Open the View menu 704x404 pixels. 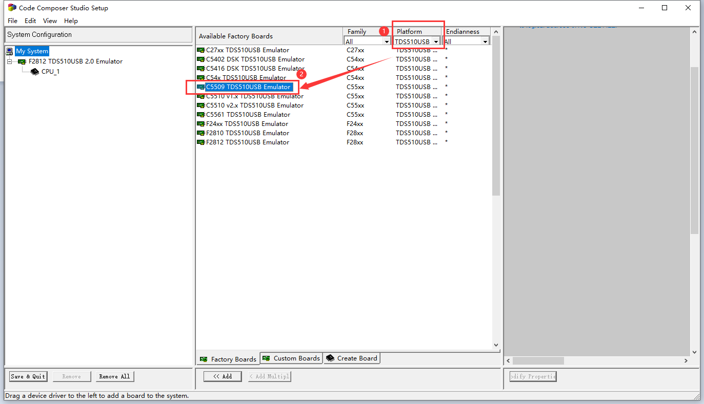(50, 21)
